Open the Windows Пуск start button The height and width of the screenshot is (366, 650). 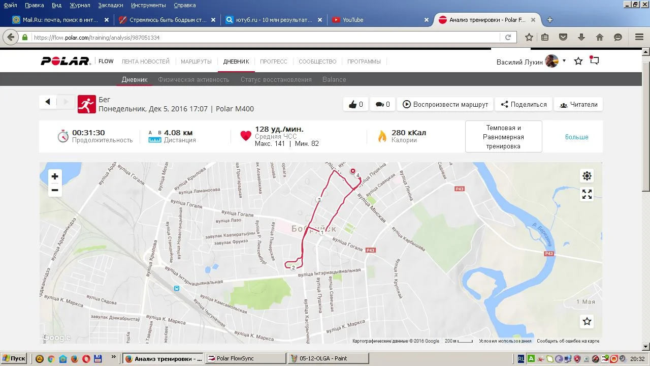(x=14, y=358)
